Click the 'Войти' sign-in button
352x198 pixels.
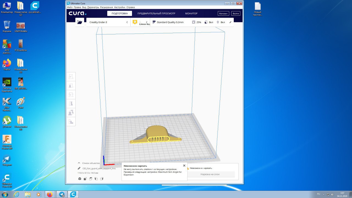click(236, 13)
